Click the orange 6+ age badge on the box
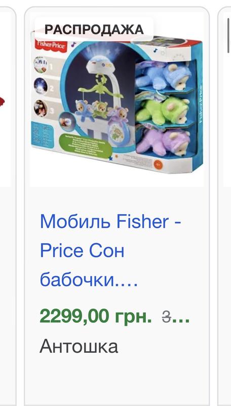 (158, 164)
